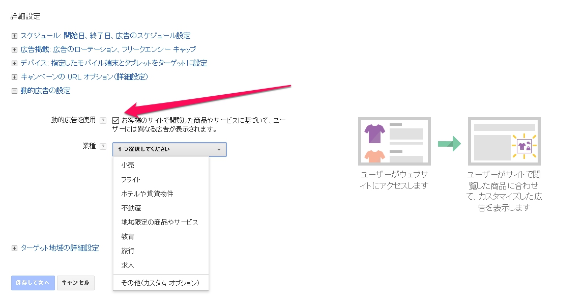Click the help icon beside 業種
Screen dimensions: 584x298
click(103, 147)
